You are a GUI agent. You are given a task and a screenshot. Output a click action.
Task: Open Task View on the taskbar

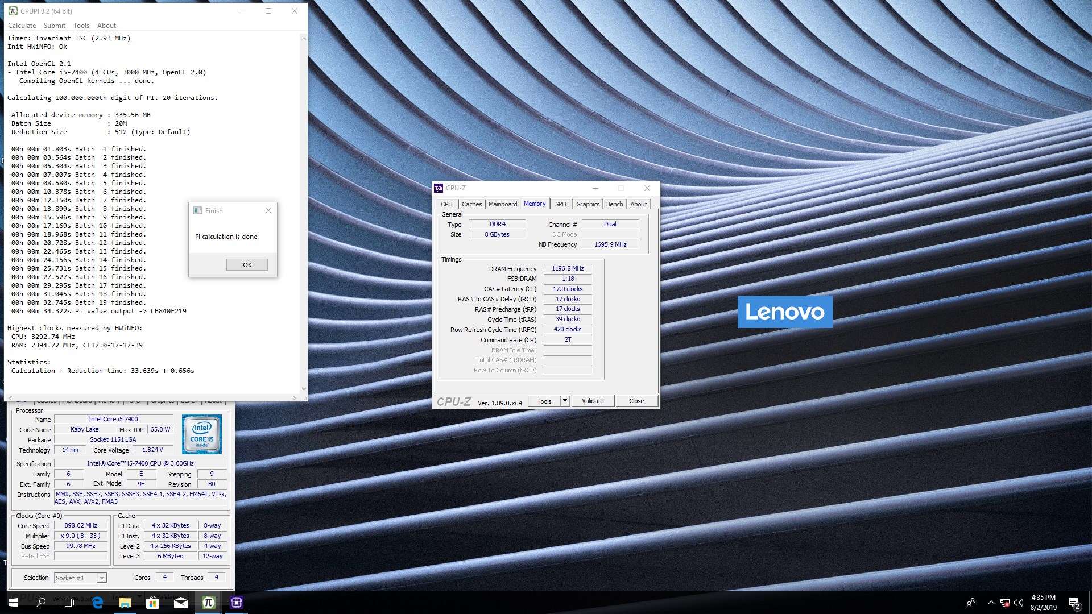tap(68, 602)
